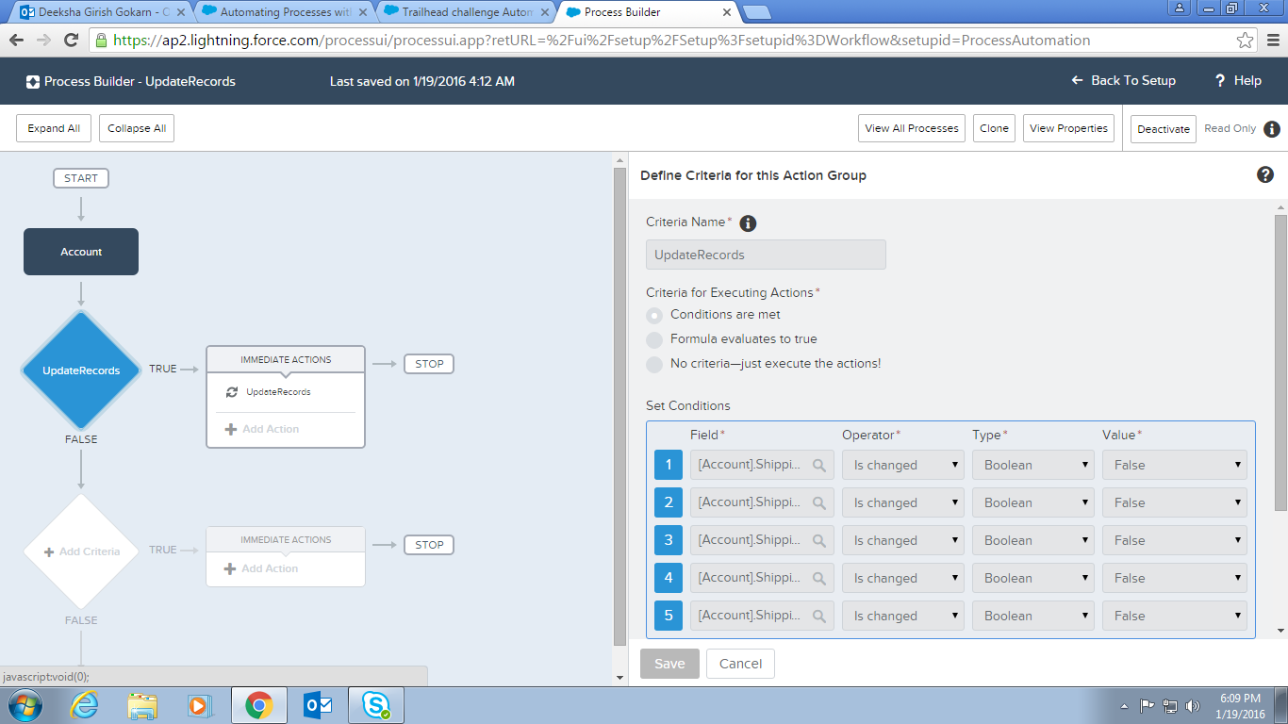
Task: Select 'No criteria—just execute the actions' option
Action: 654,364
